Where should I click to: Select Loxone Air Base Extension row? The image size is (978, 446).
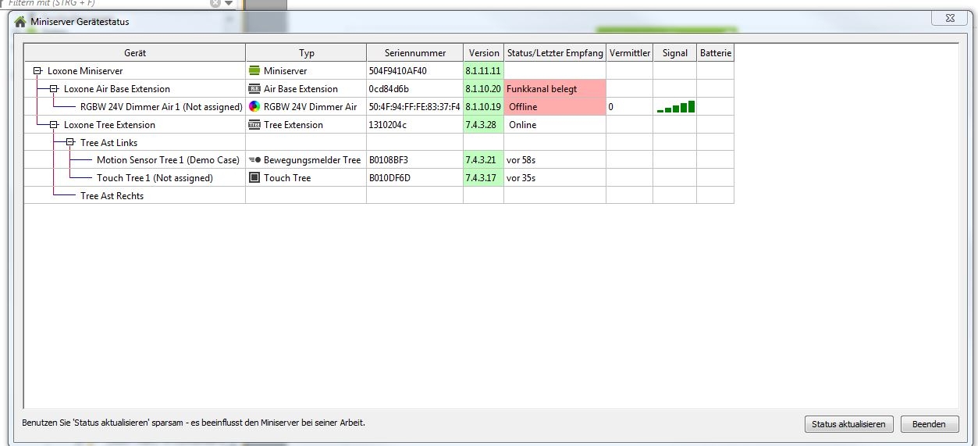(379, 89)
